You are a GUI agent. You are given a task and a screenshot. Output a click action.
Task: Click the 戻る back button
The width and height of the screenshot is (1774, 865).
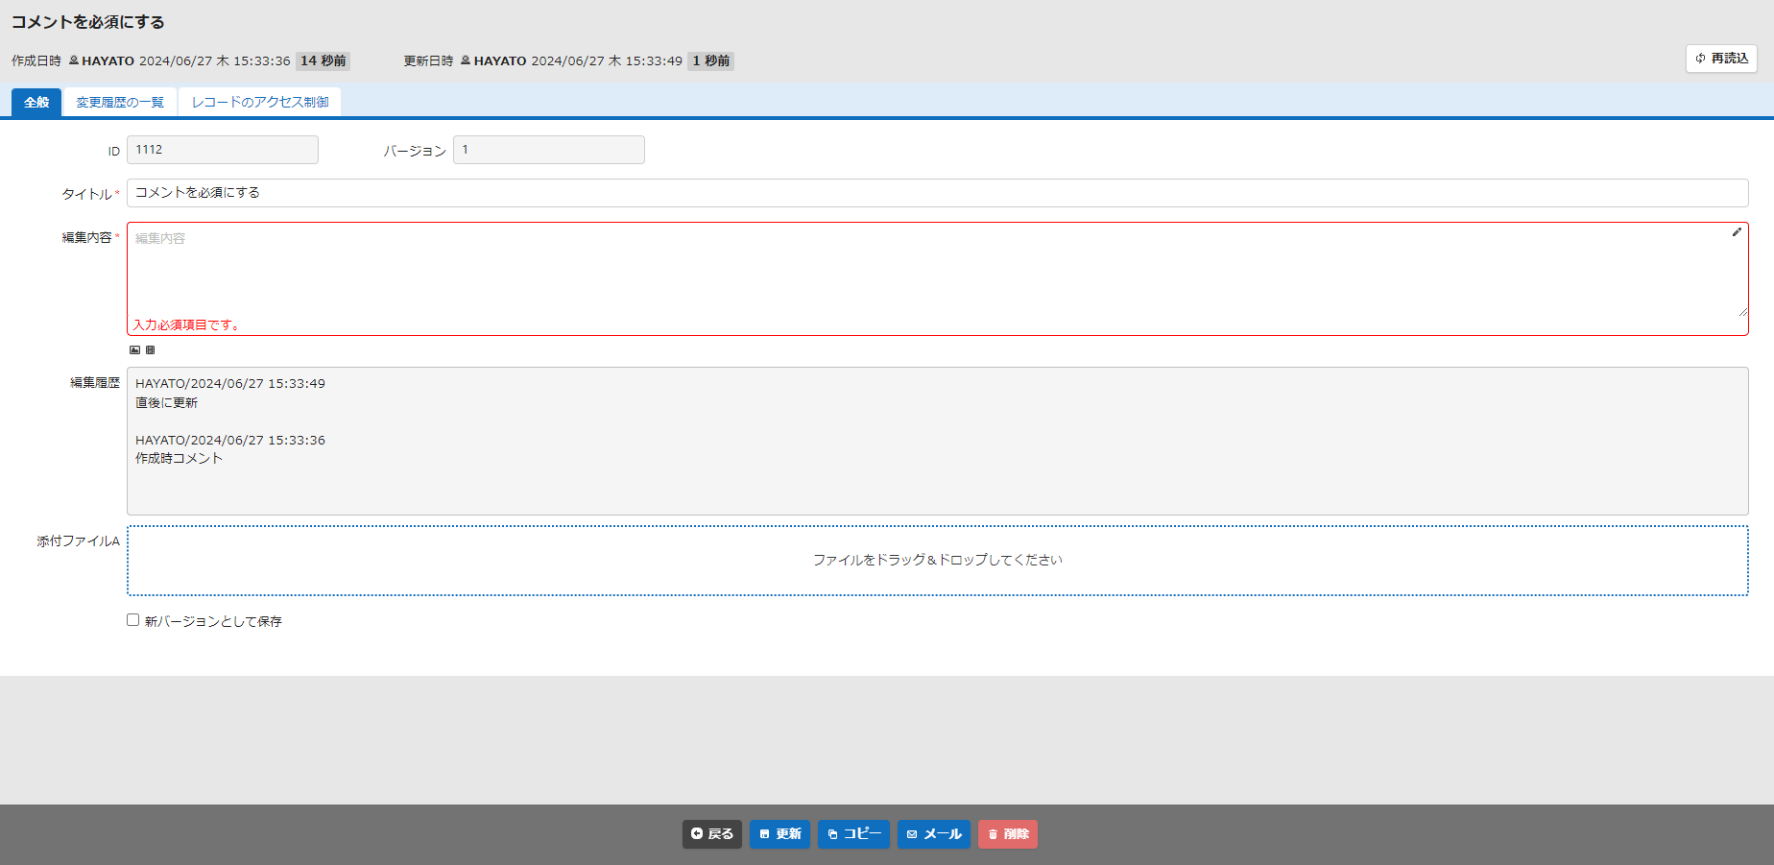(712, 834)
